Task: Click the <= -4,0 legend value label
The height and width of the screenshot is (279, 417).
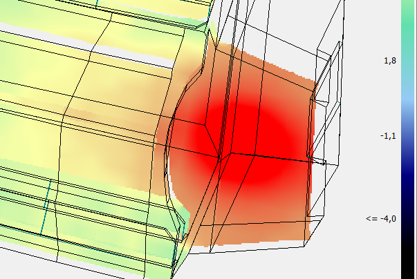Action: tap(381, 219)
